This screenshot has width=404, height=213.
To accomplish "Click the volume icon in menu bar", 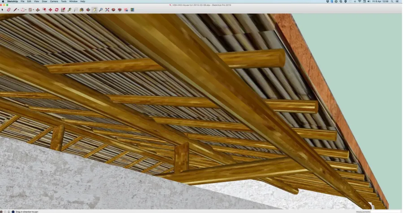I will click(369, 1).
